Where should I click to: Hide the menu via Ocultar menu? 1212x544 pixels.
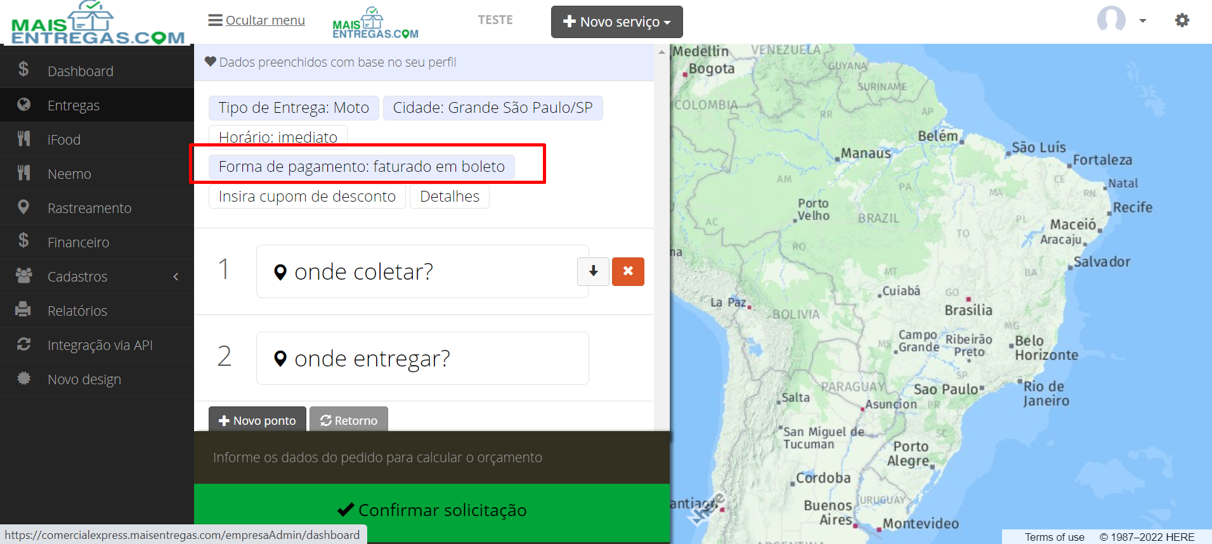click(256, 20)
